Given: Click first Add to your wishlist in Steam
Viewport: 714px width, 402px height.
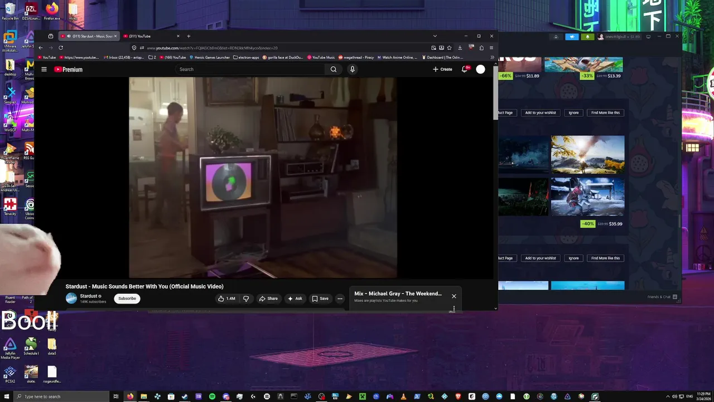Looking at the screenshot, I should (541, 113).
